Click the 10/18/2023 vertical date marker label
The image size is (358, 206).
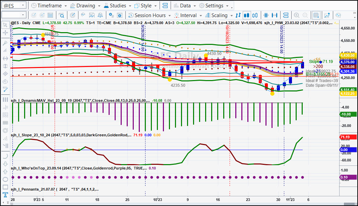pyautogui.click(x=227, y=39)
